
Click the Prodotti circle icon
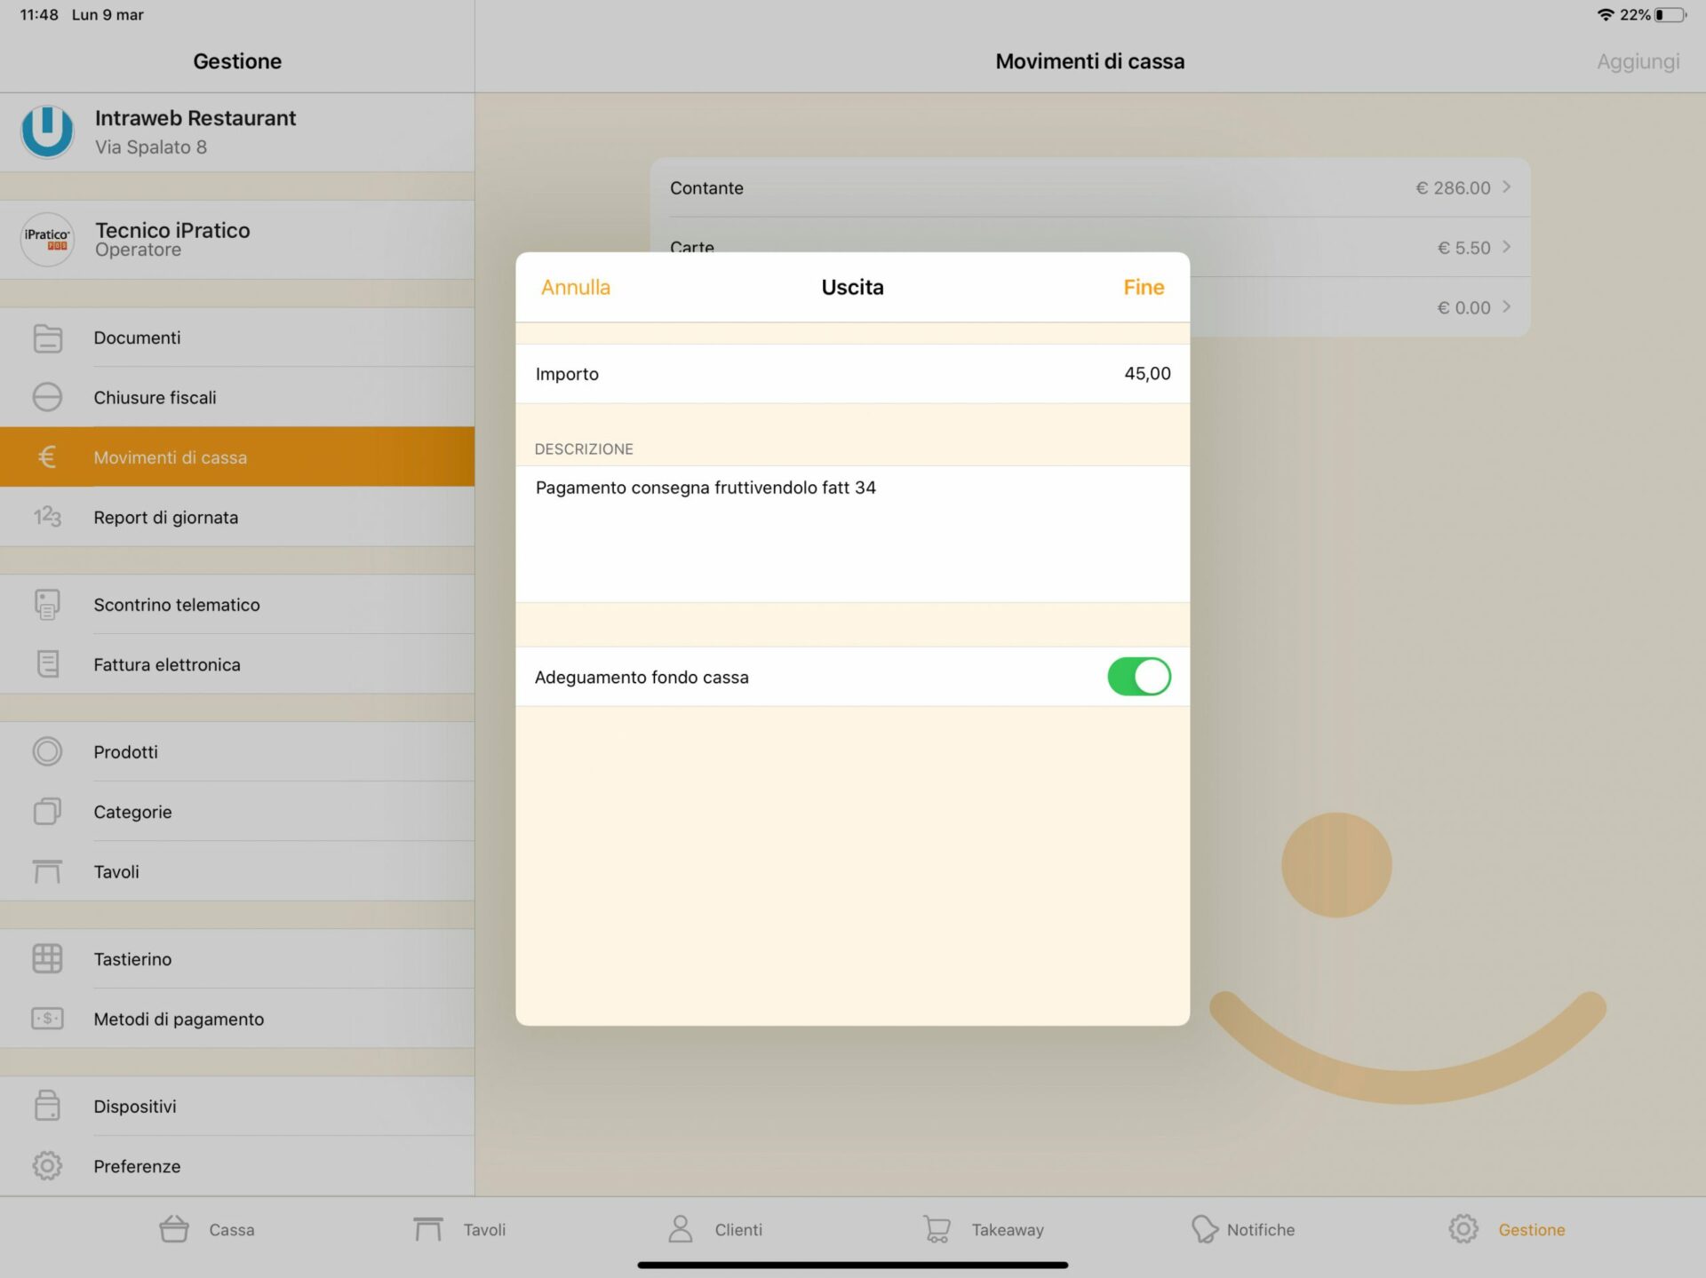tap(47, 751)
